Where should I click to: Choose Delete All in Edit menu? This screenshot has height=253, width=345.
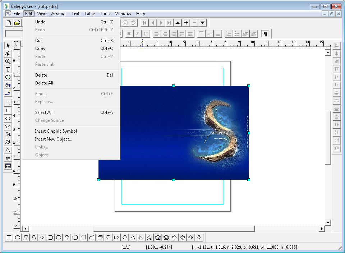tap(72, 83)
